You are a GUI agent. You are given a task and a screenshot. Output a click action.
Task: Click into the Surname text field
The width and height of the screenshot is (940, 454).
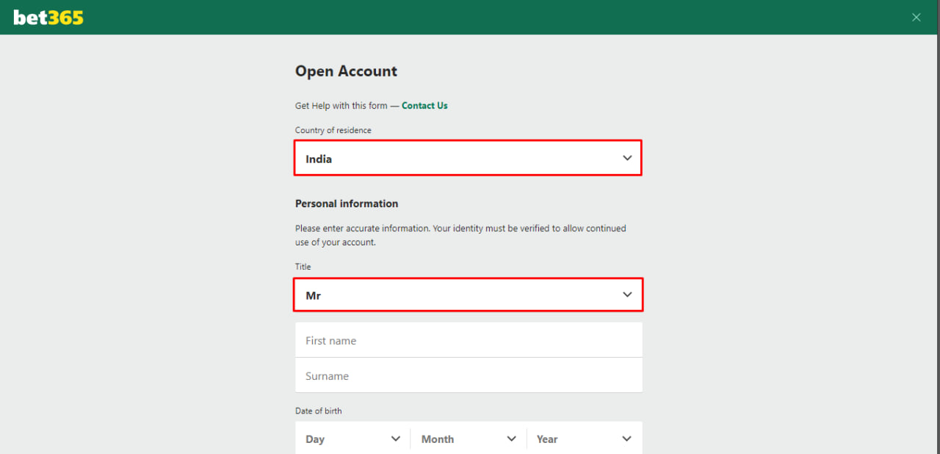(x=469, y=376)
